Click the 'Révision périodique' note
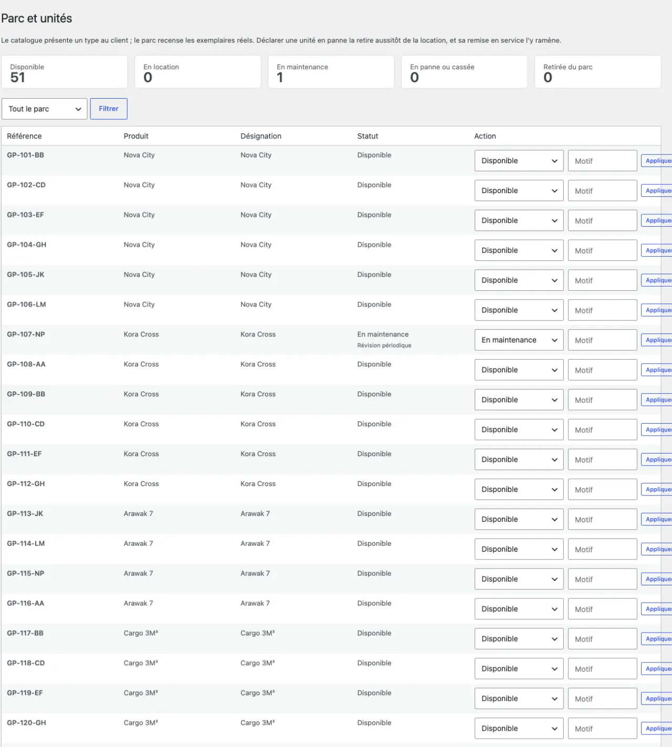This screenshot has height=747, width=672. (384, 345)
